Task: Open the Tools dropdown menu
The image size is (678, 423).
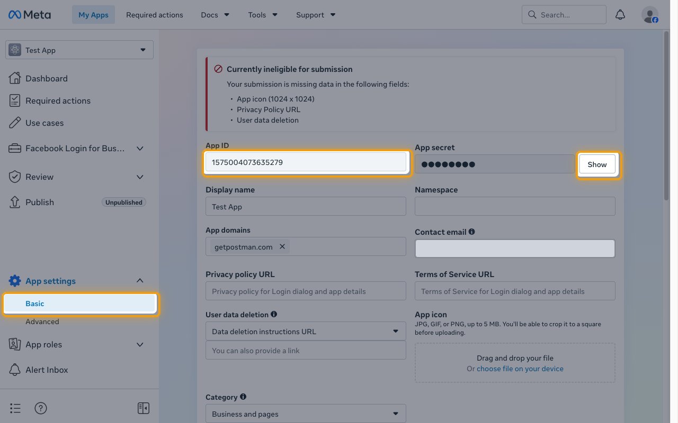Action: (263, 15)
